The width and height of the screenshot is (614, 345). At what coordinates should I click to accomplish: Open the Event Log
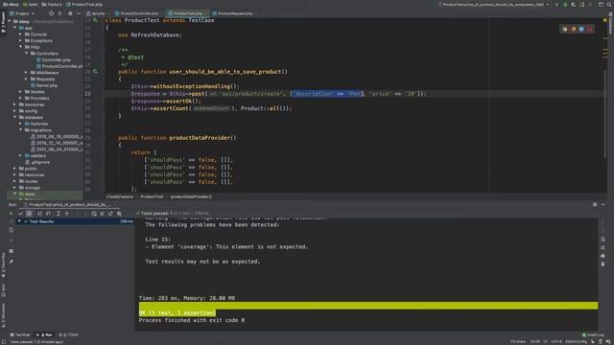coord(593,334)
